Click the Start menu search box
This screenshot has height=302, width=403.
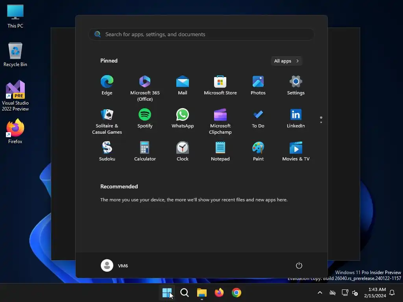click(201, 34)
